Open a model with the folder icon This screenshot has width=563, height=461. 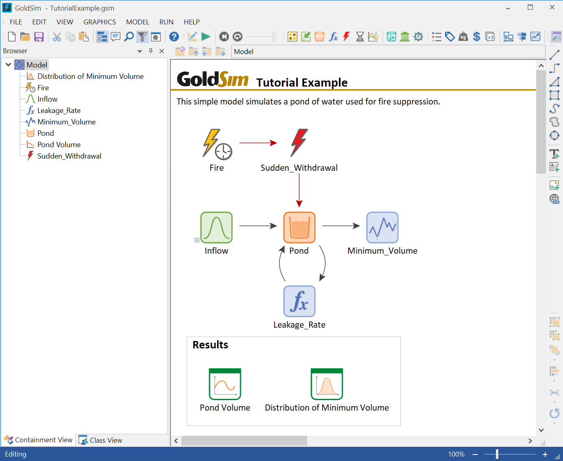[25, 37]
